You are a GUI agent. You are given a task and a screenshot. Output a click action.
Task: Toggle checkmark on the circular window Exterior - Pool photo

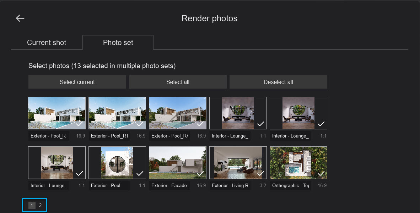tap(140, 173)
